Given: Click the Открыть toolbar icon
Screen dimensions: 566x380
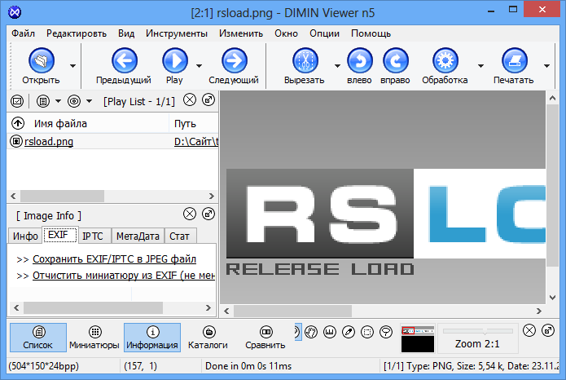Looking at the screenshot, I should [42, 60].
